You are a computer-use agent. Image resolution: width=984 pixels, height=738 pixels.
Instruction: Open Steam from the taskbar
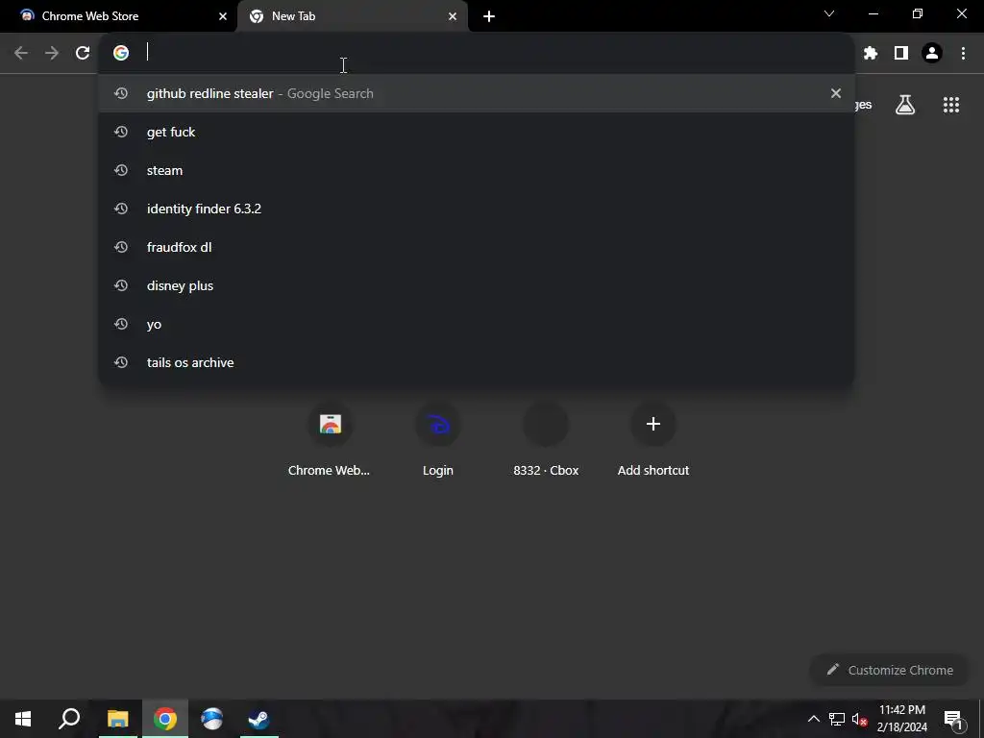(x=258, y=719)
